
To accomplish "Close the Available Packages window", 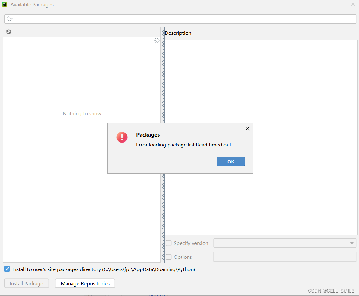I will [x=353, y=4].
